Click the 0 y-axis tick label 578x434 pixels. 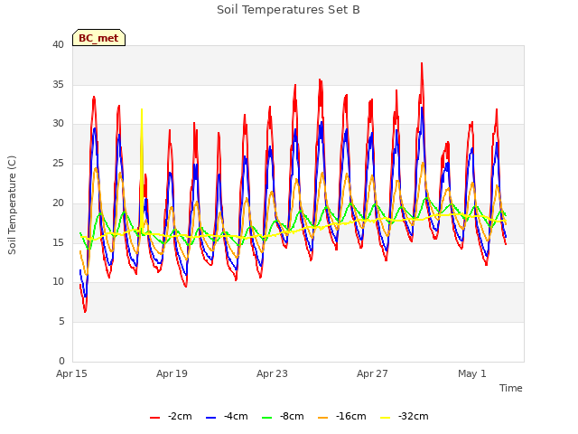point(61,361)
